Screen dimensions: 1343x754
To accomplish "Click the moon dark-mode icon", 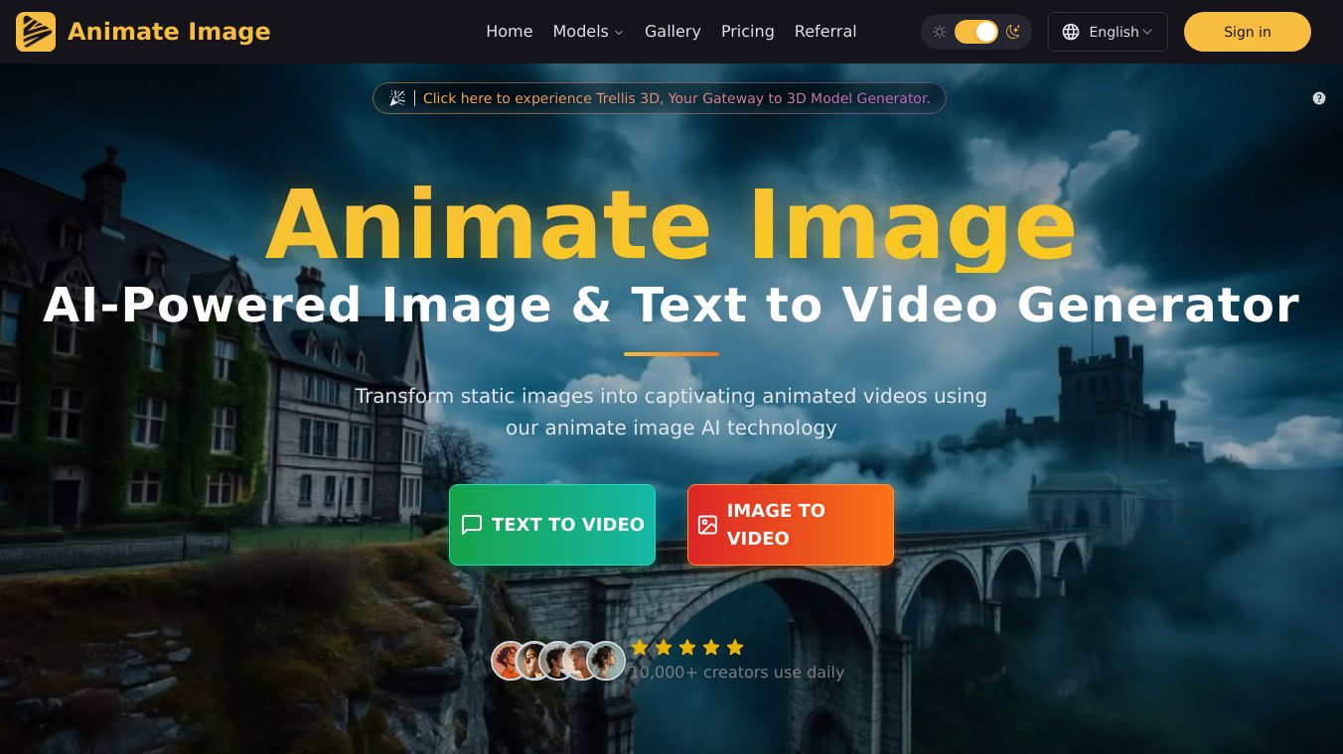I will click(x=1013, y=32).
